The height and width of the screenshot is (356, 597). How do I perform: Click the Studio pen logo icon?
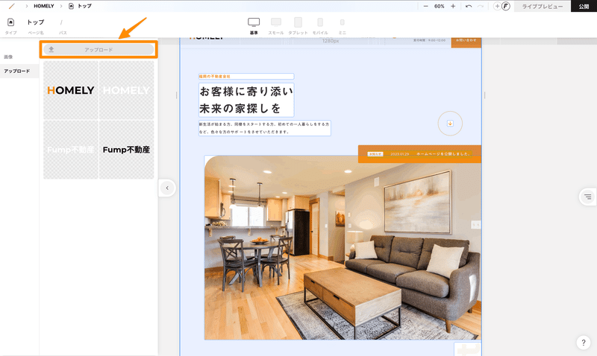coord(12,6)
